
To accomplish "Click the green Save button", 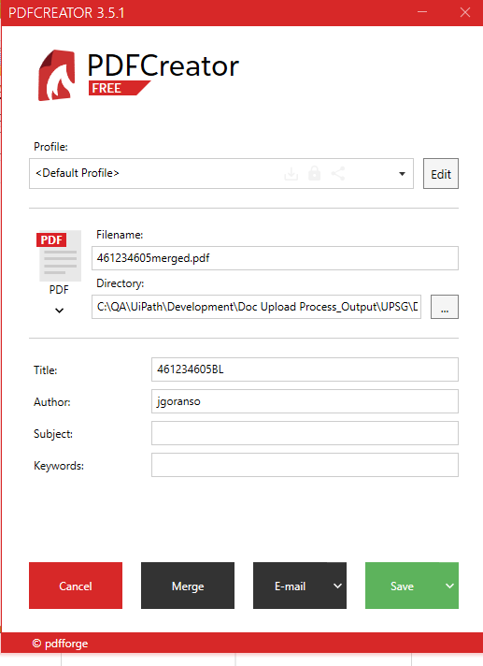I will pyautogui.click(x=403, y=586).
